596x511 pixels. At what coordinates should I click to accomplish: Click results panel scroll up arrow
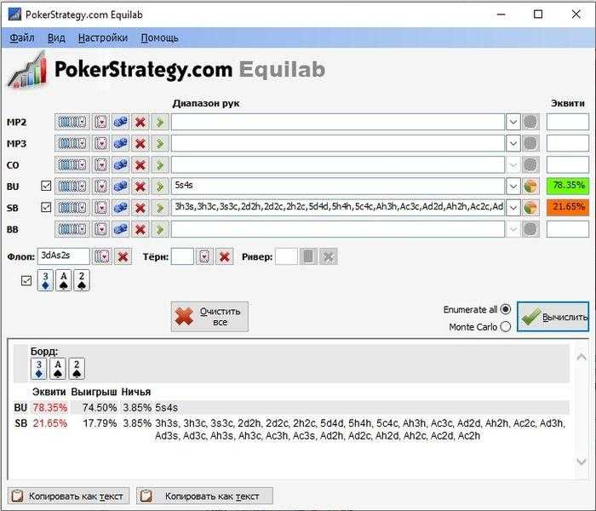point(582,357)
